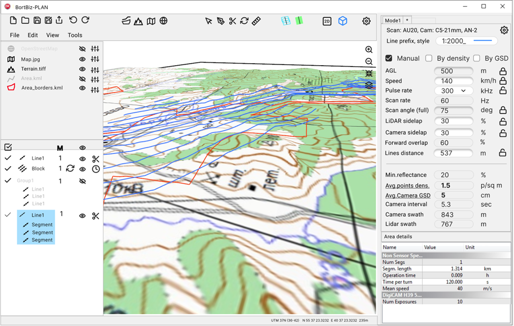Screen dimensions: 514x326
Task: Click the Avg.points dens. link
Action: tap(407, 185)
